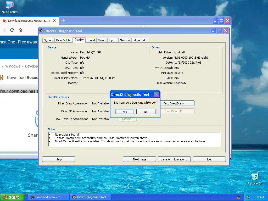Screen dimensions: 268x201
Task: Open a new browser tab with plus
Action: click(63, 20)
